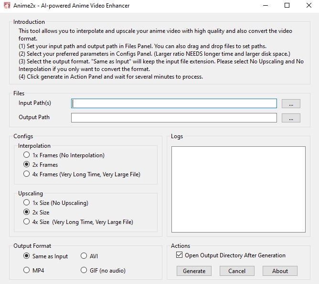The width and height of the screenshot is (319, 284).
Task: Click the Cancel button
Action: click(x=237, y=271)
